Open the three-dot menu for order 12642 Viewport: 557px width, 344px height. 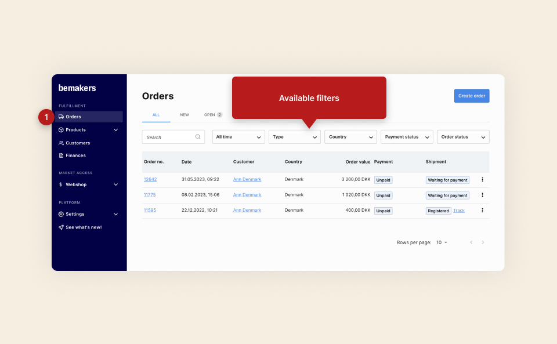482,180
